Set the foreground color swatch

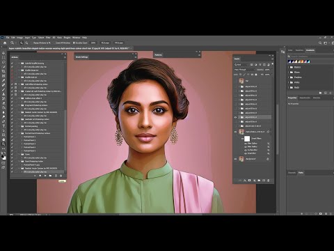3,157
